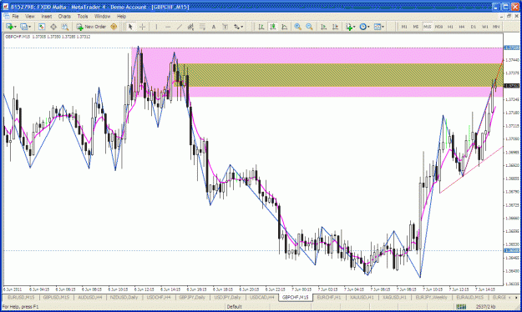The height and width of the screenshot is (312, 522).
Task: Toggle the Navigator window icon
Action: click(53, 27)
